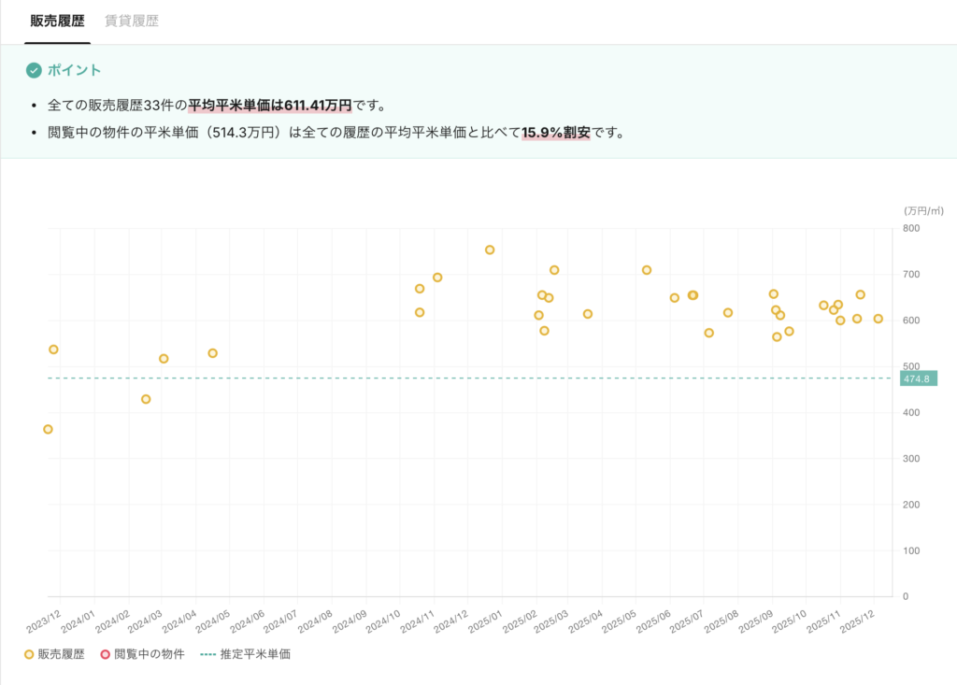Switch to the 賃貸履歴 tab
The image size is (957, 685).
tap(132, 21)
